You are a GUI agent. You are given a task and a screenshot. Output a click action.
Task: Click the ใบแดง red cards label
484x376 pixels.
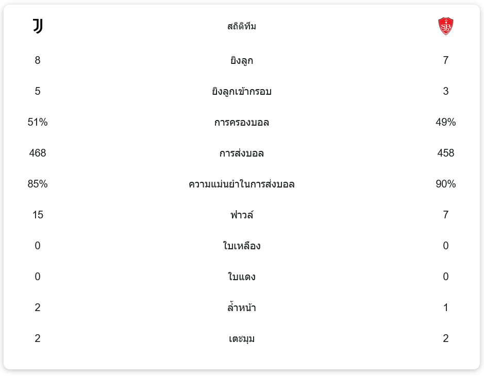(x=242, y=277)
